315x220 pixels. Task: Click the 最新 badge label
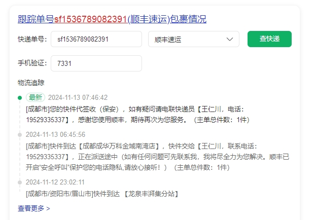coord(36,97)
